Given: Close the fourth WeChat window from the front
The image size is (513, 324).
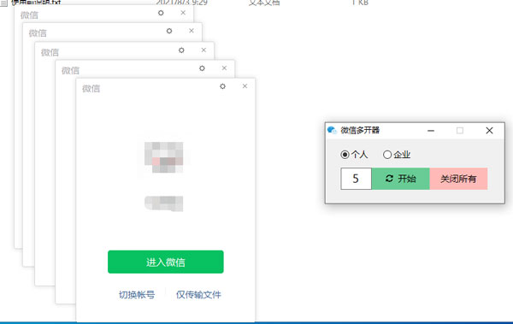Looking at the screenshot, I should [191, 31].
